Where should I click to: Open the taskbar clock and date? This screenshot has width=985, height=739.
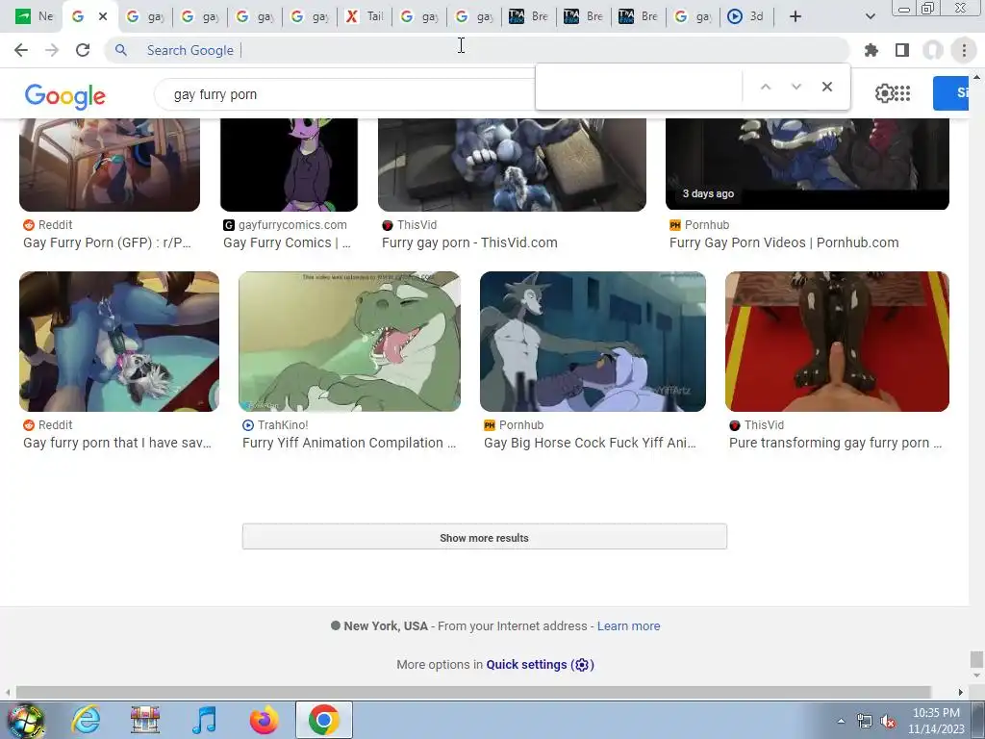pos(936,721)
